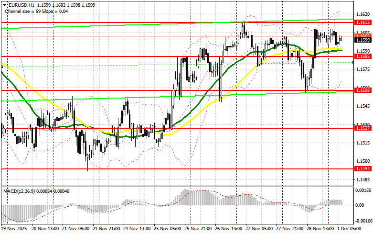This screenshot has height=234, width=373.
Task: Click the '28 Nov 13:00' time axis label
Action: tap(320, 229)
